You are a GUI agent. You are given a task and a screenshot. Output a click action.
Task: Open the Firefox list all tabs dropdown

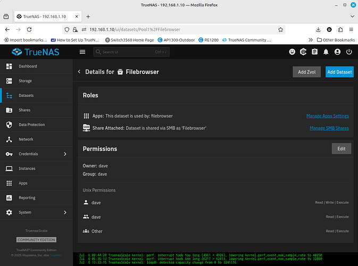(352, 16)
